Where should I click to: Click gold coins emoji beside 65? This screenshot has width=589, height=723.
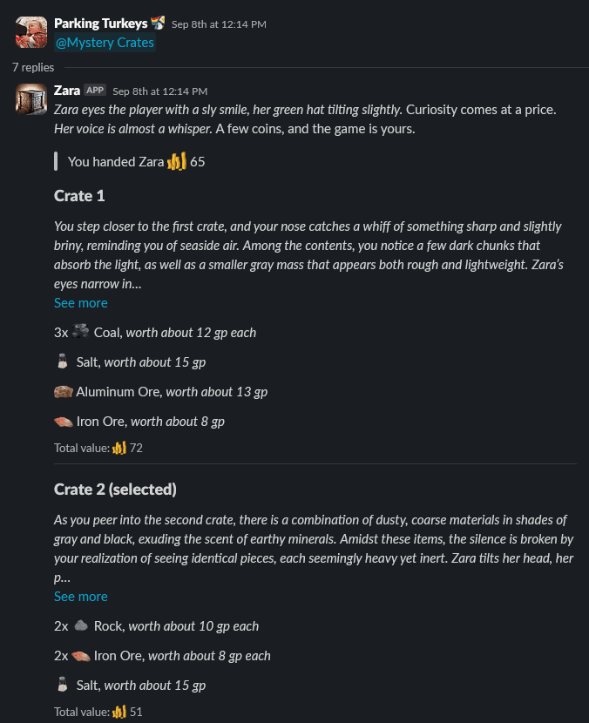pos(177,161)
